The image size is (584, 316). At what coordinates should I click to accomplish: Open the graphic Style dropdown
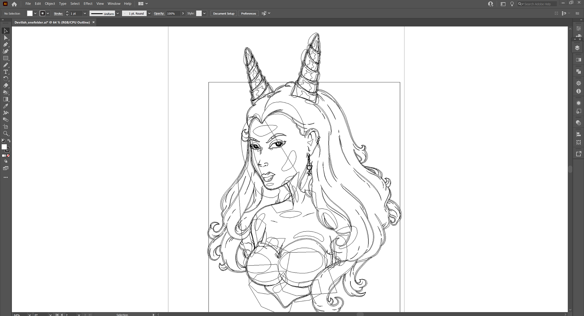coord(204,13)
